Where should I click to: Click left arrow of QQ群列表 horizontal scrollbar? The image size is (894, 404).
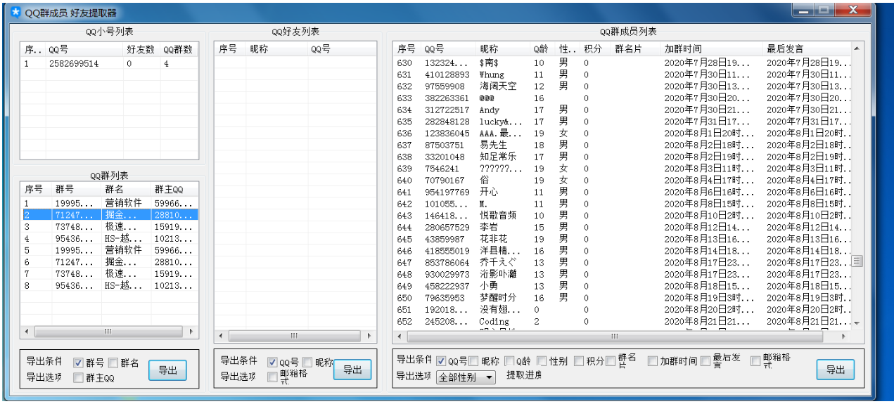click(x=27, y=331)
